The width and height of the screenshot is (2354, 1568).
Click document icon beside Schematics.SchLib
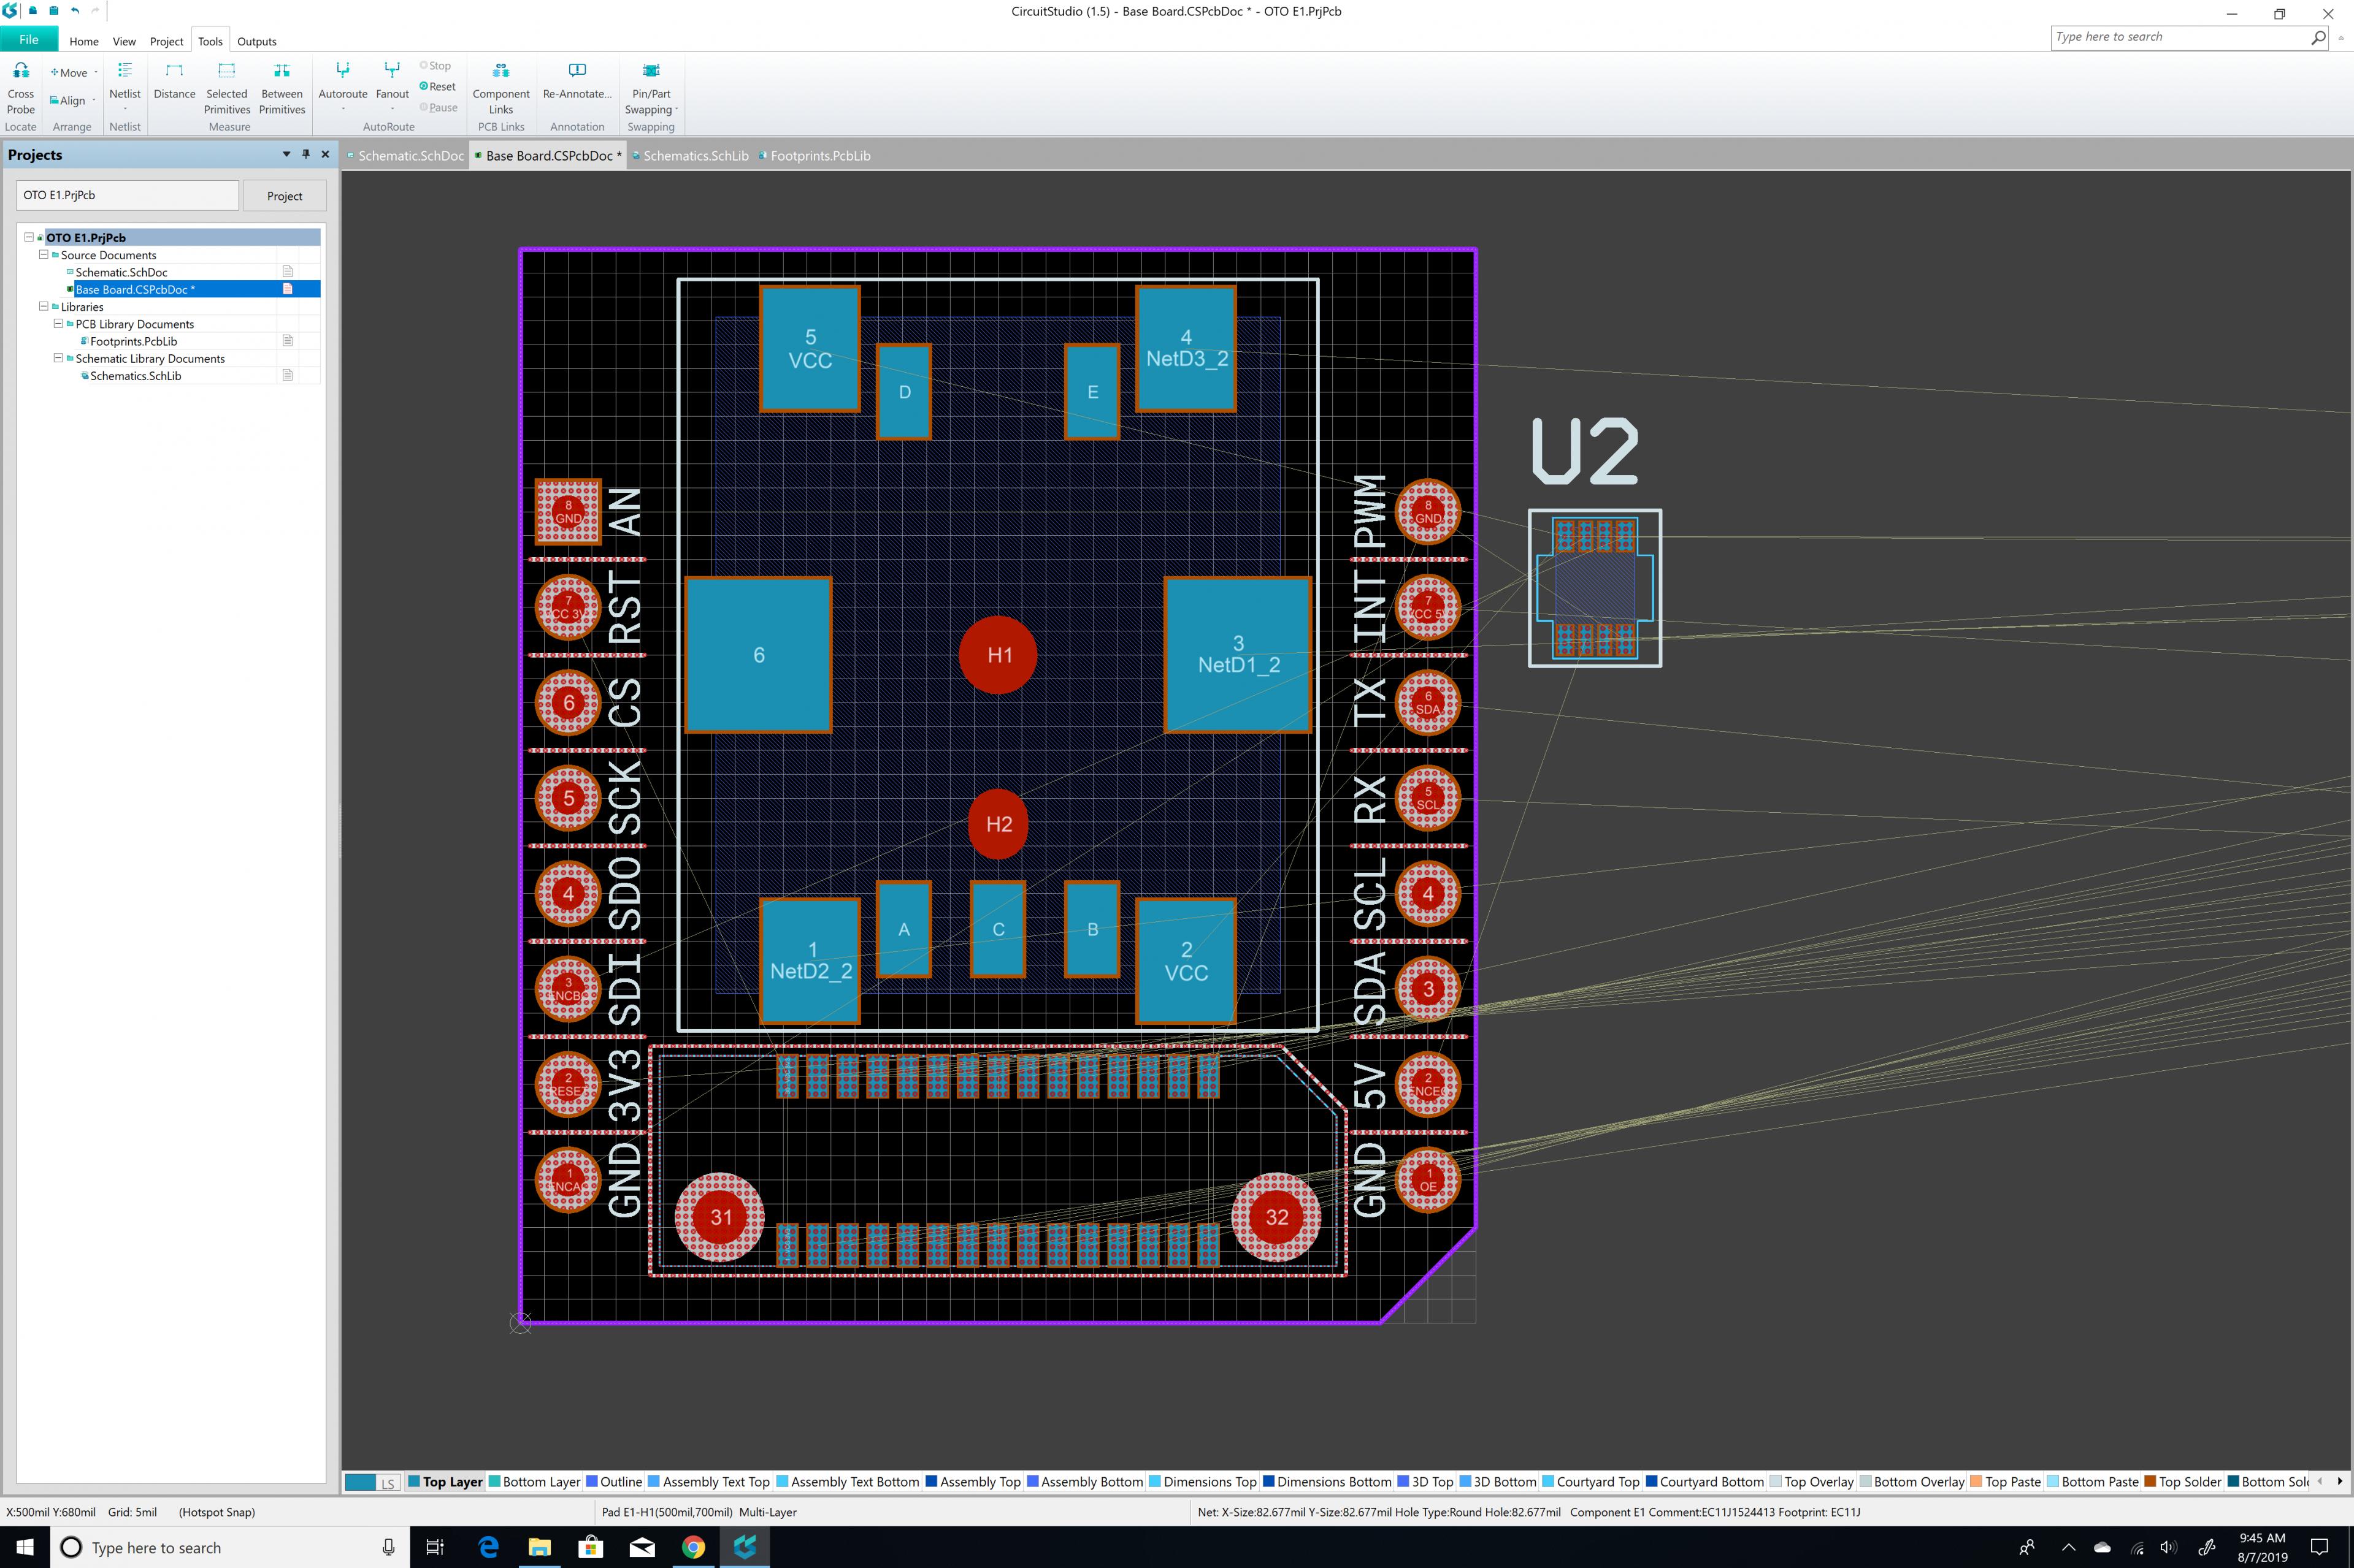click(287, 375)
